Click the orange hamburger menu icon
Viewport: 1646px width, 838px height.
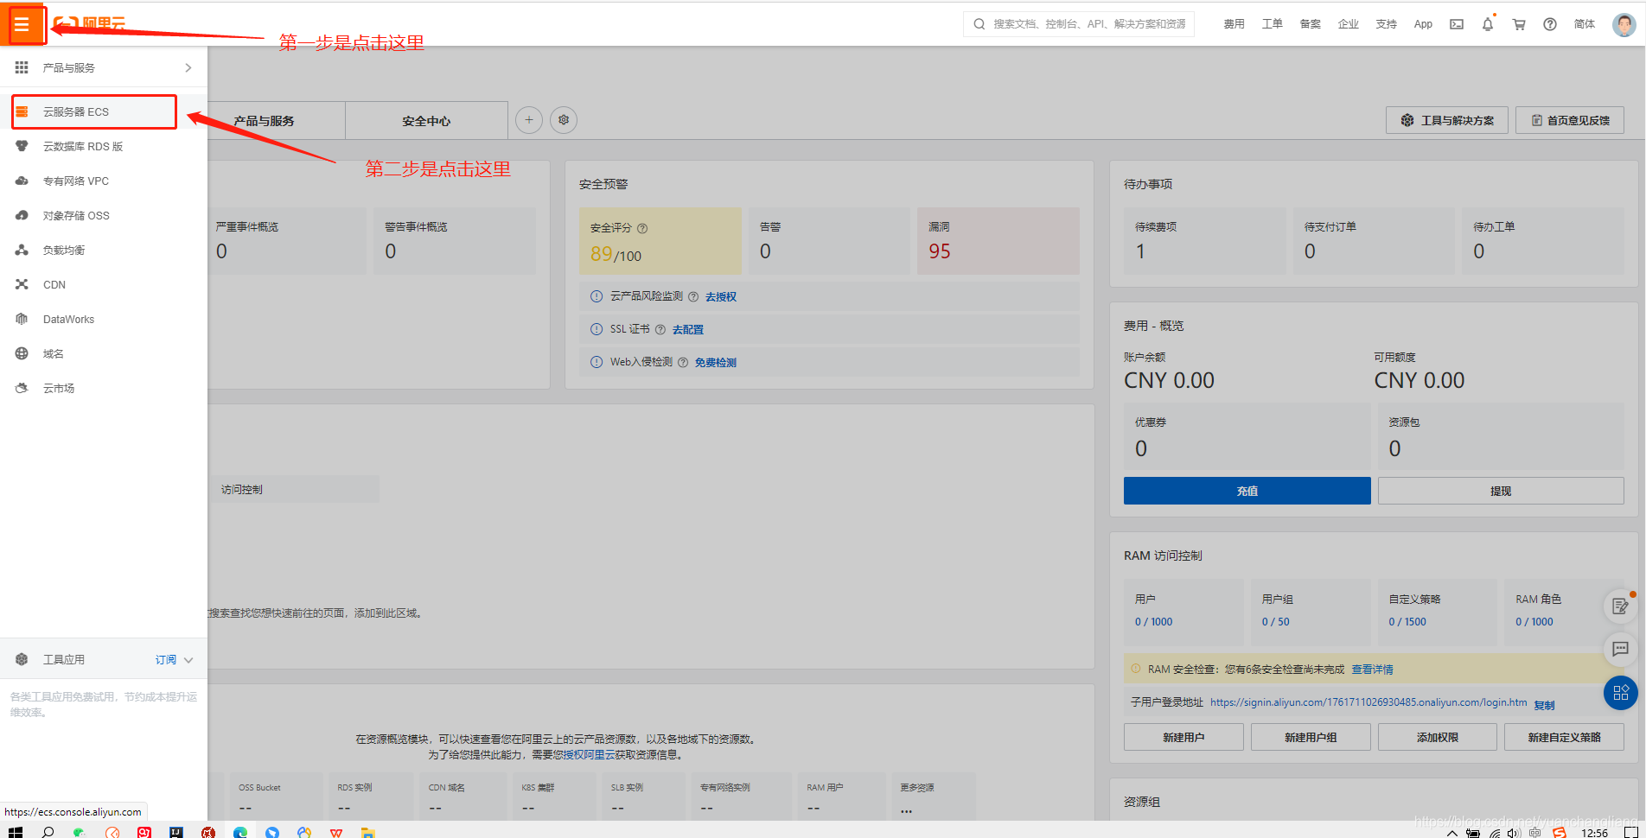coord(22,24)
